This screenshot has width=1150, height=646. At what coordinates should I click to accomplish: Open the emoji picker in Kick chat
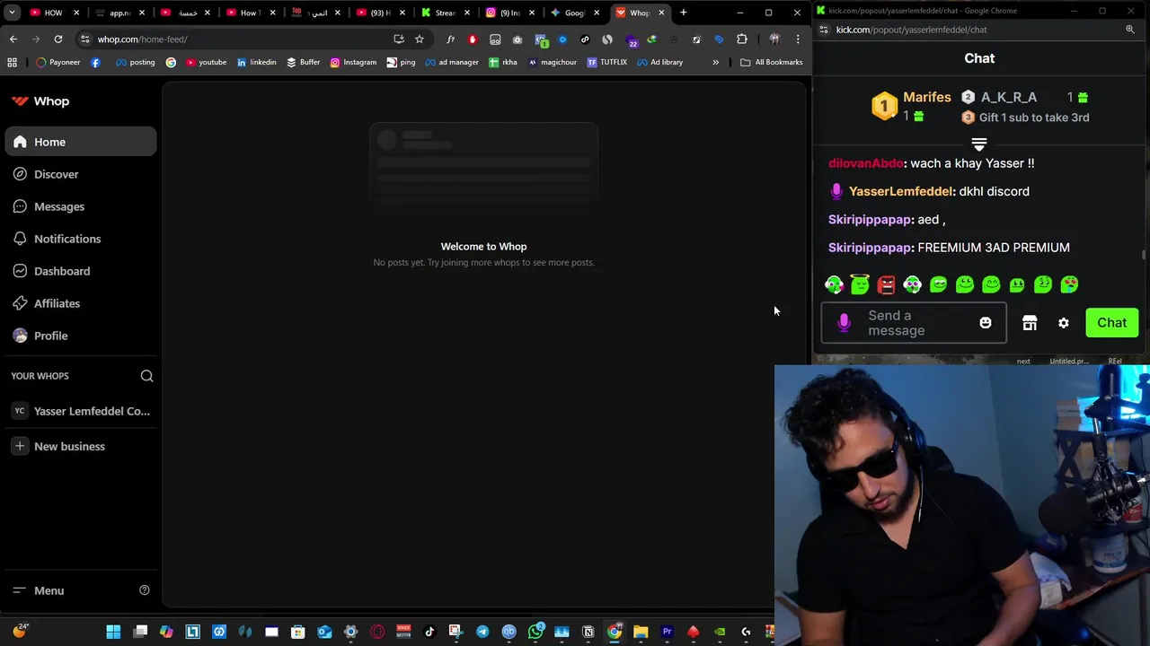pos(986,323)
